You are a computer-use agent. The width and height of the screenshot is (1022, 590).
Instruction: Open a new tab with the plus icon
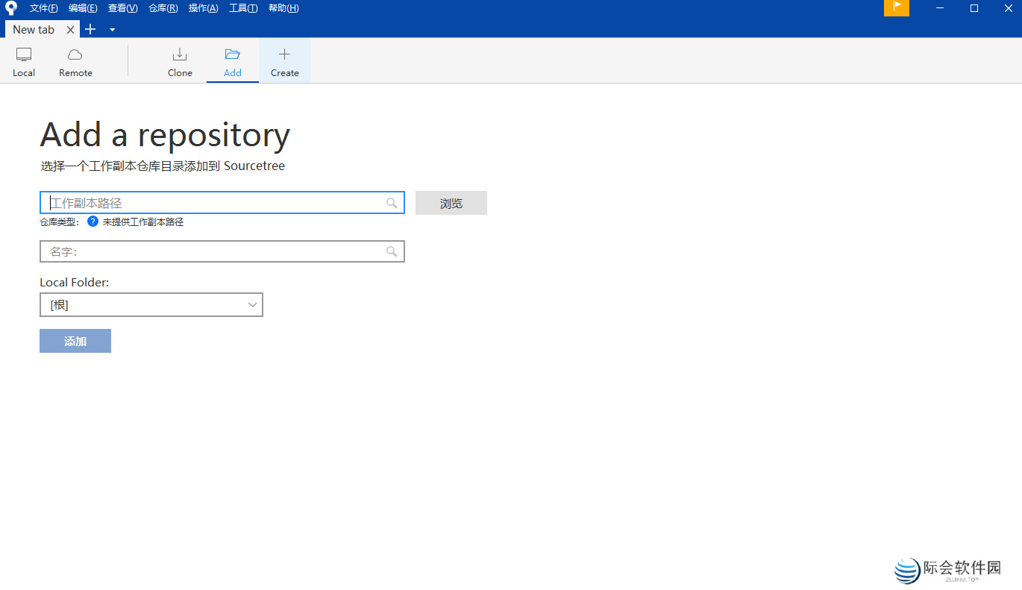point(90,29)
